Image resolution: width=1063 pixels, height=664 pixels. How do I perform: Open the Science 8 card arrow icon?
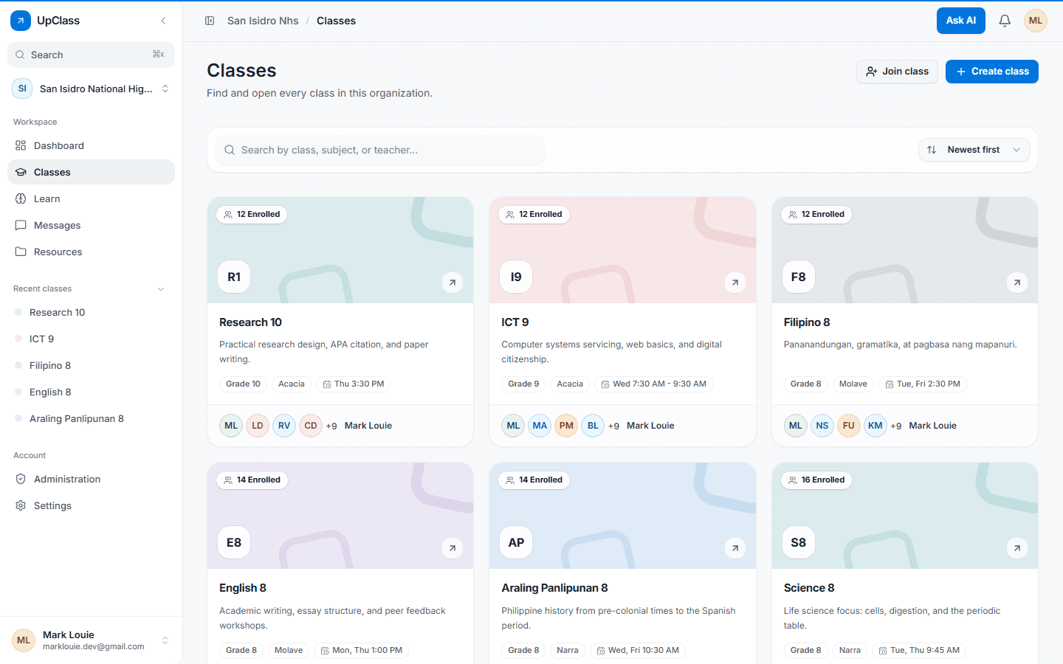[1017, 548]
